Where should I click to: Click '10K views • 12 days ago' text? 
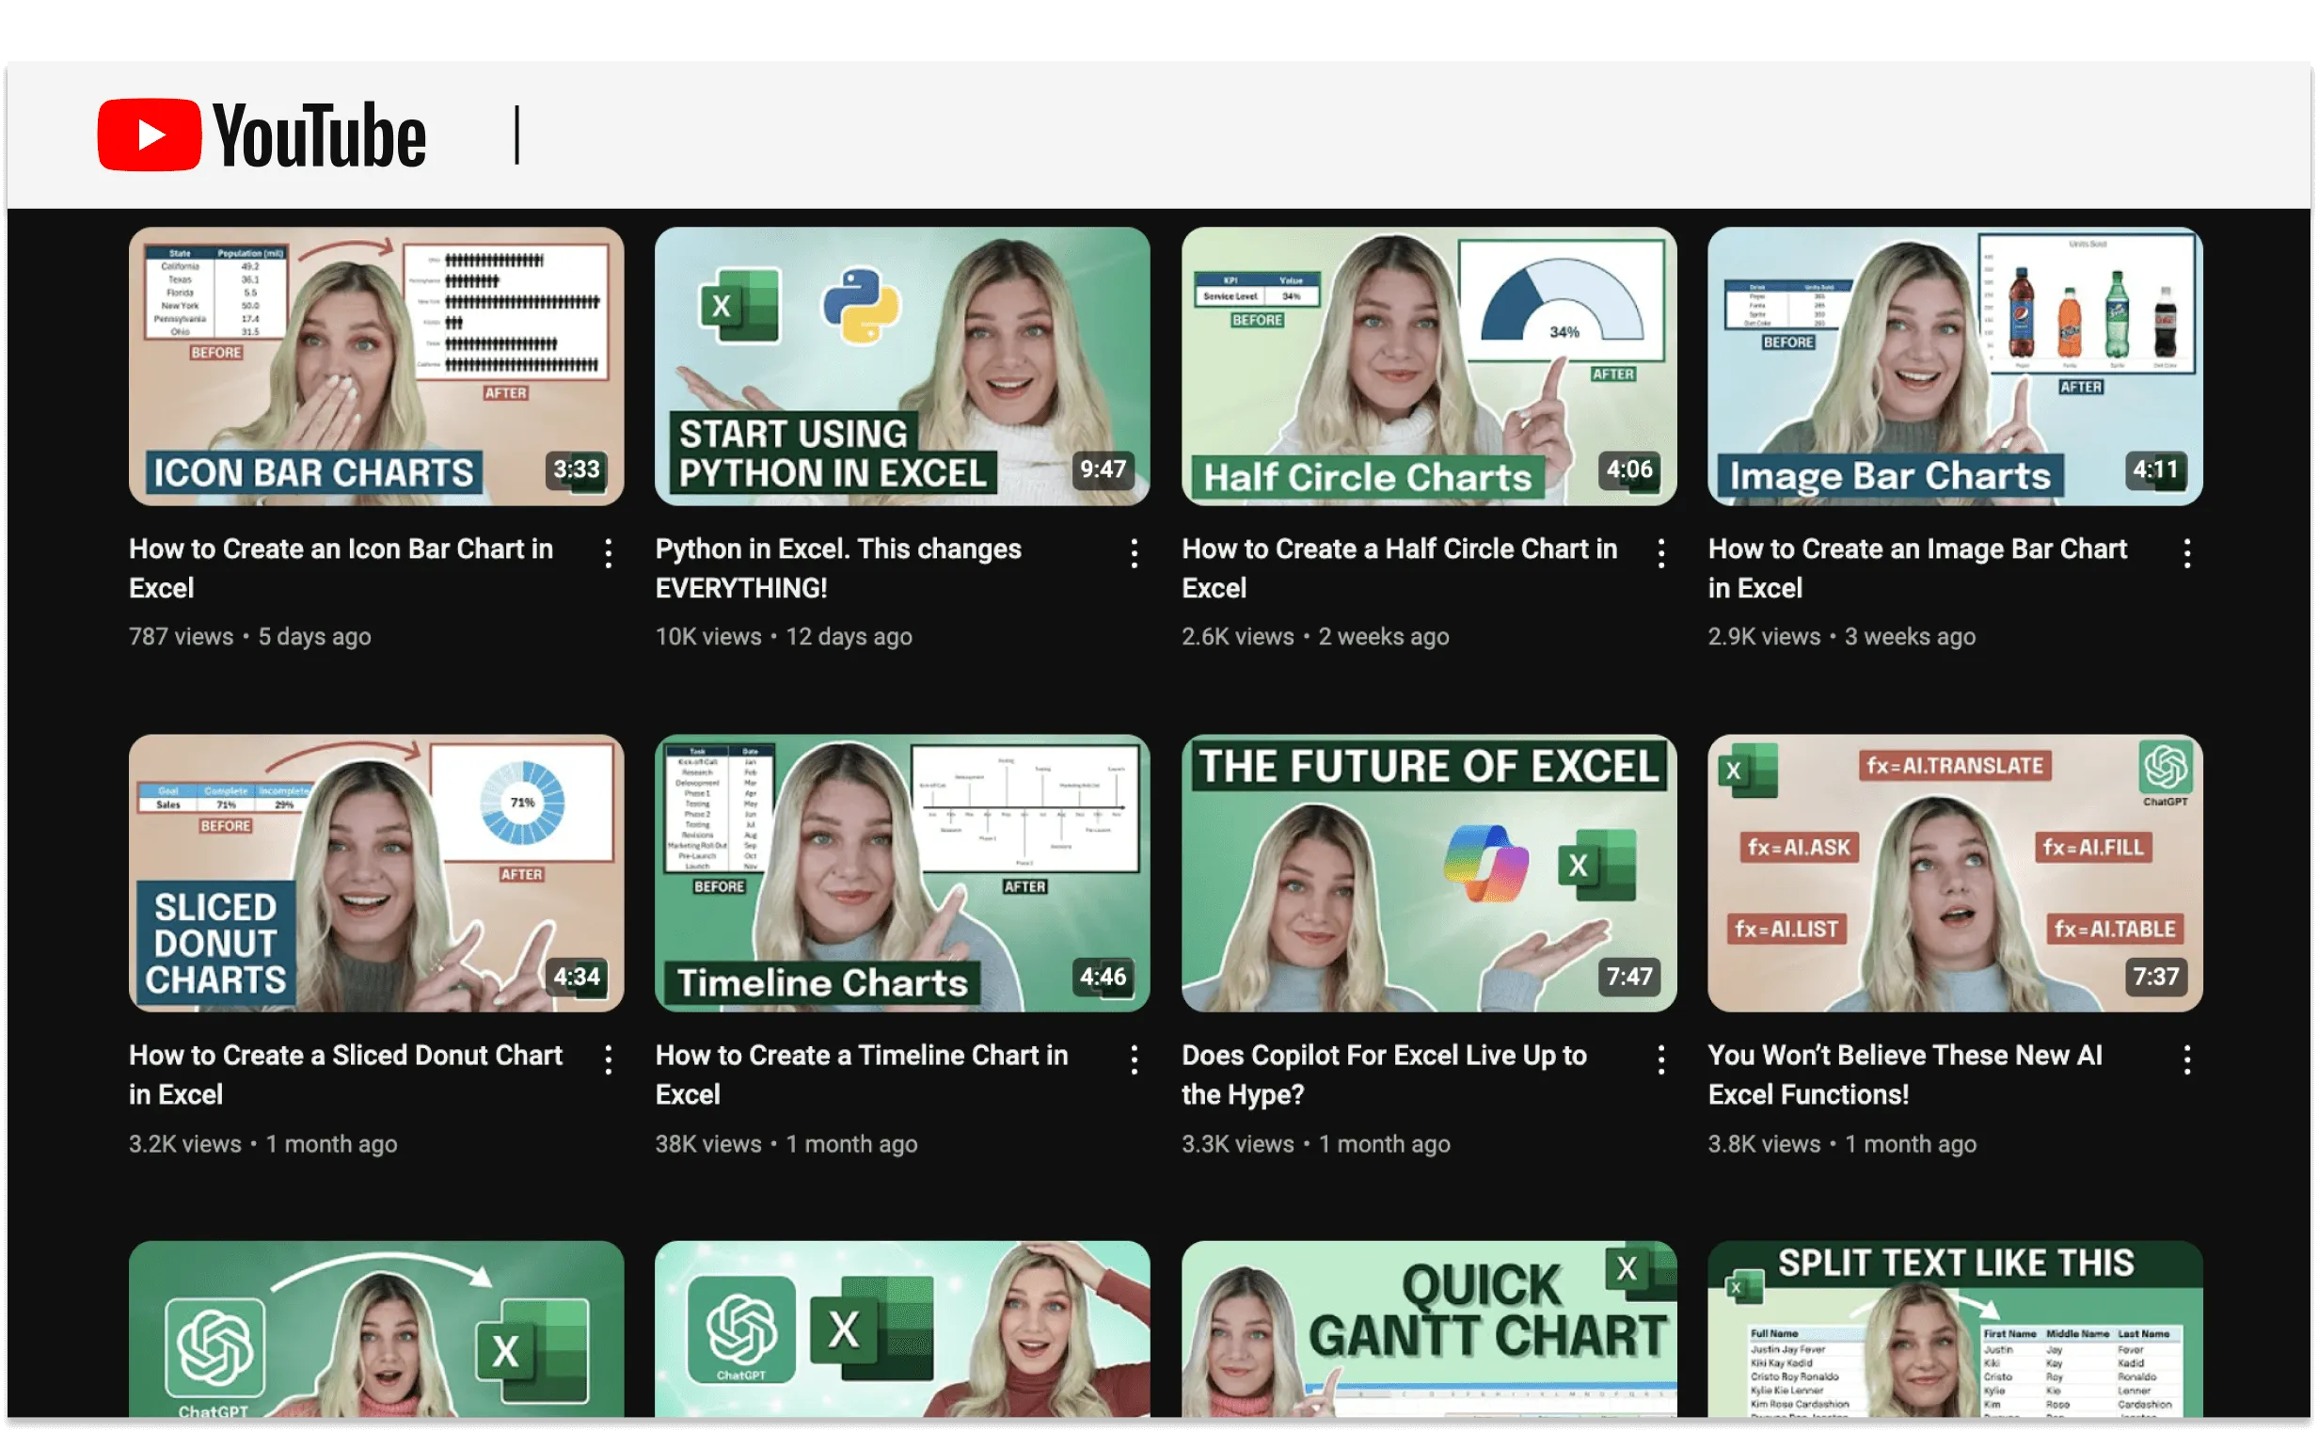coord(784,637)
